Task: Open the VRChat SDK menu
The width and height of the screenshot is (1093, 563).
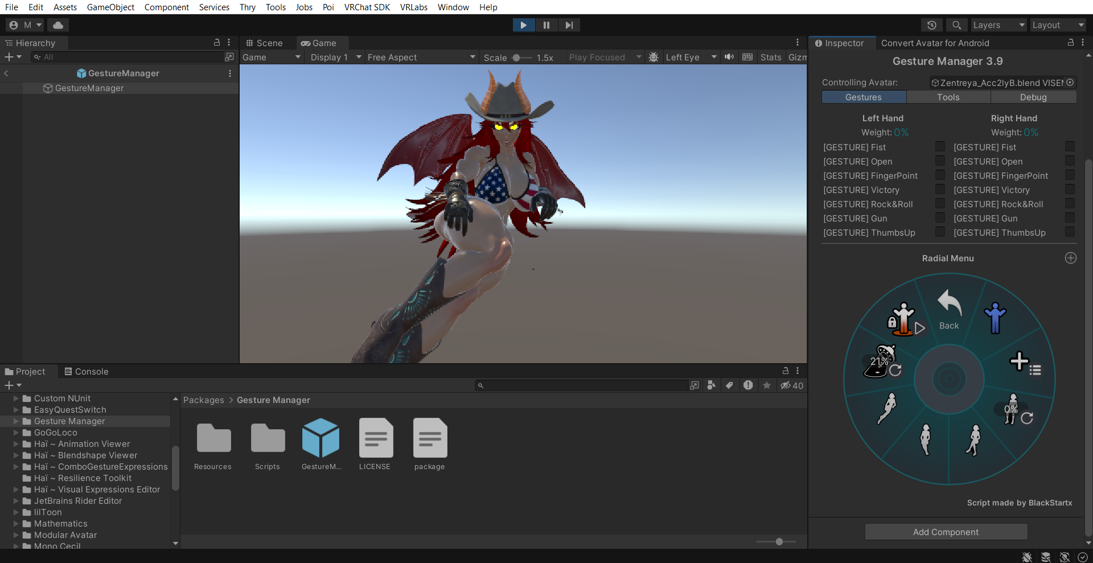Action: [x=367, y=7]
